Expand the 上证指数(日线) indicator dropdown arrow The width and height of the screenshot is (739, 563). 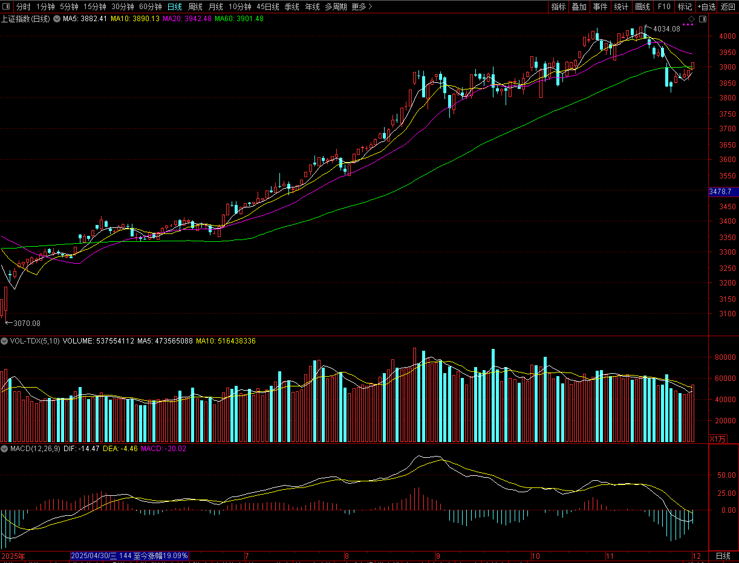pyautogui.click(x=57, y=19)
